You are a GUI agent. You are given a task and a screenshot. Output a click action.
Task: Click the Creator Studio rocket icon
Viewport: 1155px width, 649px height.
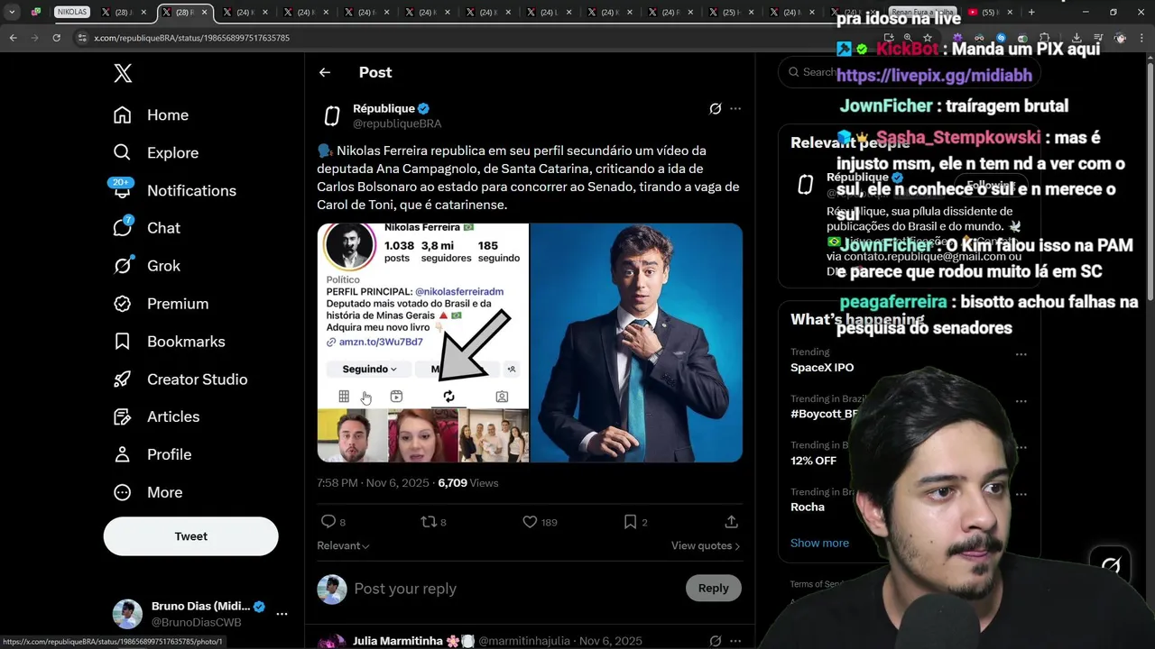pyautogui.click(x=123, y=379)
